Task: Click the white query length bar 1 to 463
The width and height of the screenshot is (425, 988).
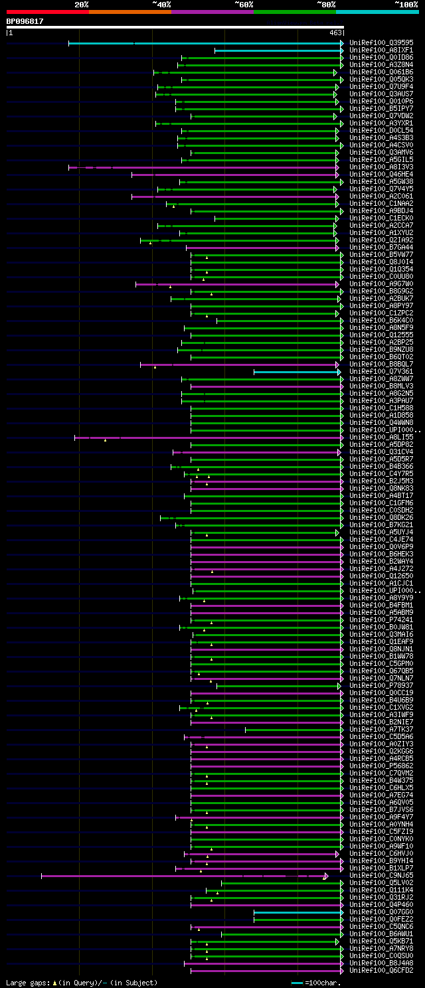Action: (175, 27)
